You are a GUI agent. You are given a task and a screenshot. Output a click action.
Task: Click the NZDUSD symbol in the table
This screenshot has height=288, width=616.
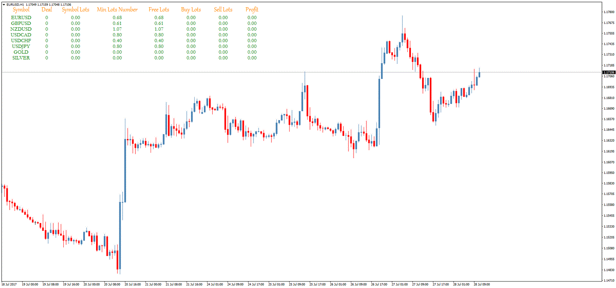[21, 29]
